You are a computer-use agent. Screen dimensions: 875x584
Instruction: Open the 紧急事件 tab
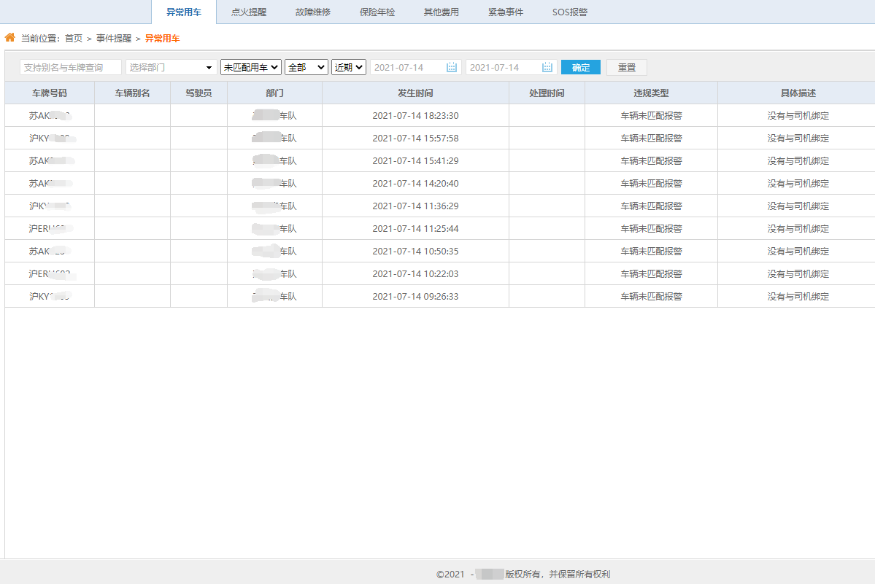(505, 12)
